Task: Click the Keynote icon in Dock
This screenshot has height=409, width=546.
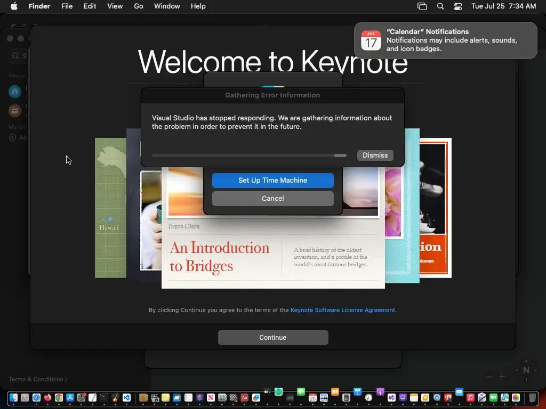Action: 357,391
